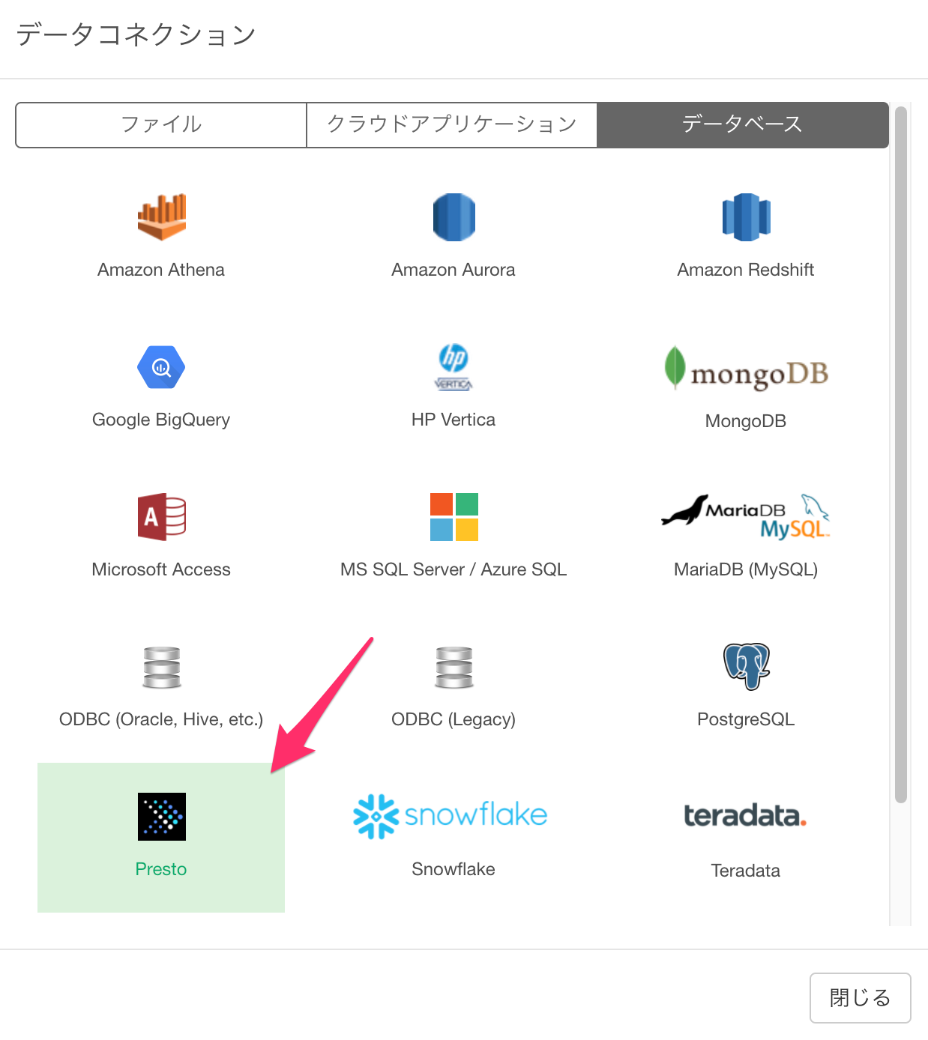The width and height of the screenshot is (928, 1040).
Task: Click the mongoDB leaf logo
Action: [746, 369]
